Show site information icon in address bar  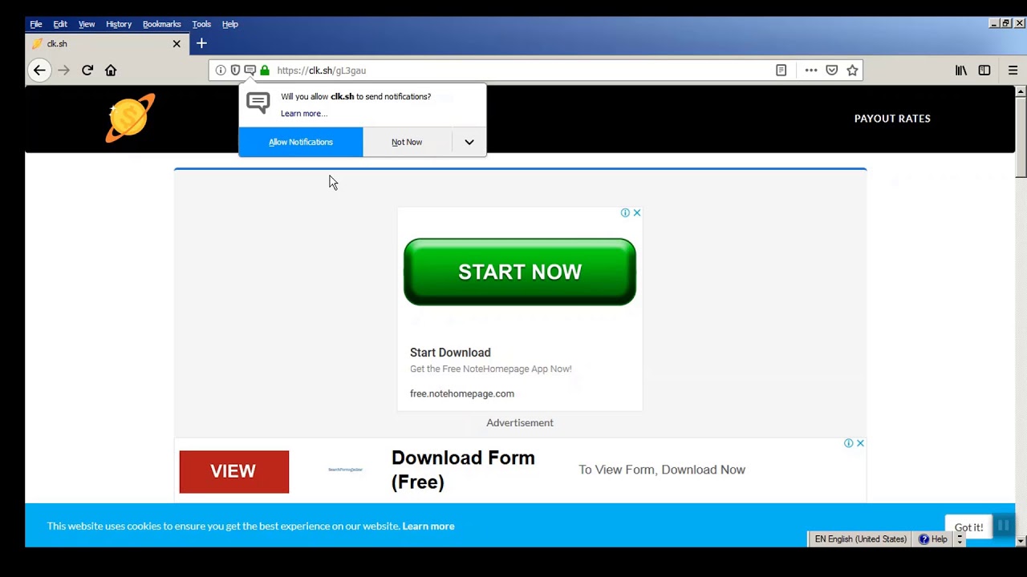click(x=221, y=71)
